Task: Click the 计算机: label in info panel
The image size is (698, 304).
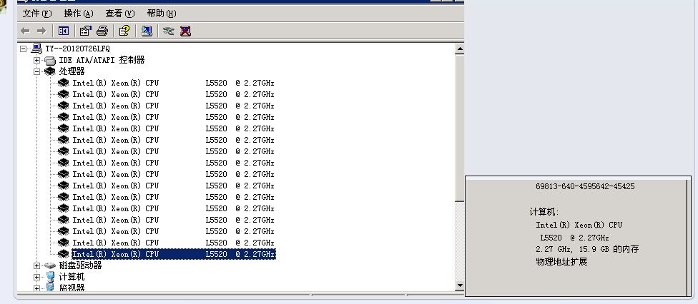Action: coord(544,212)
